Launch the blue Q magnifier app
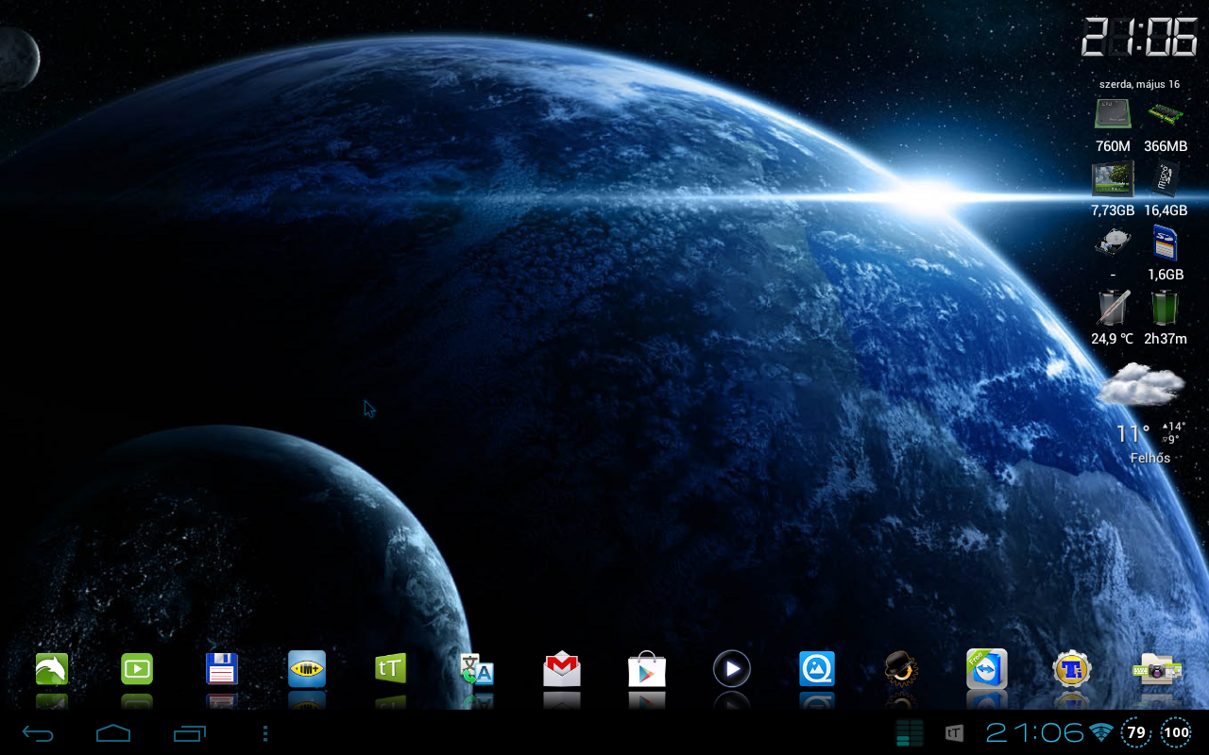This screenshot has width=1209, height=755. 816,669
